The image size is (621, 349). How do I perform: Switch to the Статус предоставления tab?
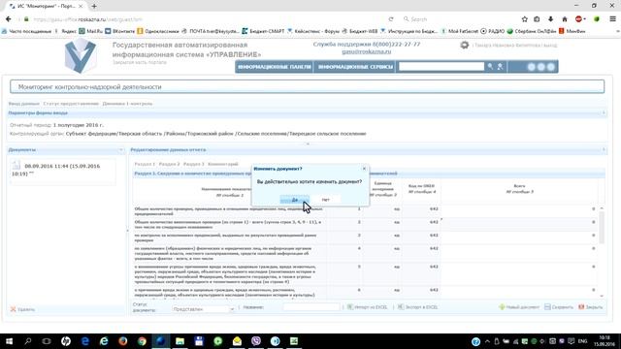(x=71, y=104)
